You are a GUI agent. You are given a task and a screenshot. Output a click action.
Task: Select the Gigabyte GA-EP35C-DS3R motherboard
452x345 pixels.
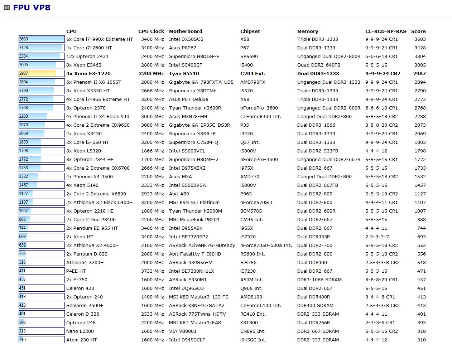tap(199, 125)
